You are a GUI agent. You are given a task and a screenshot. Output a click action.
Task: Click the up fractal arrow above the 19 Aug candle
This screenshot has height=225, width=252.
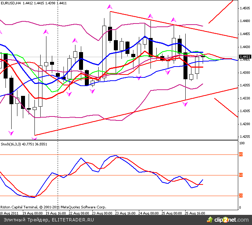(x=46, y=32)
